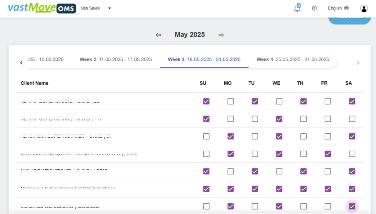Open settings gear icon
The image size is (376, 214).
(x=314, y=8)
